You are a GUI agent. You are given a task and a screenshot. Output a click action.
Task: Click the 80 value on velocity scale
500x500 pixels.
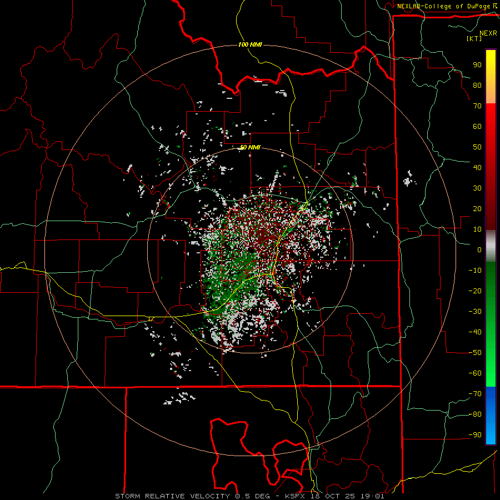tap(477, 86)
